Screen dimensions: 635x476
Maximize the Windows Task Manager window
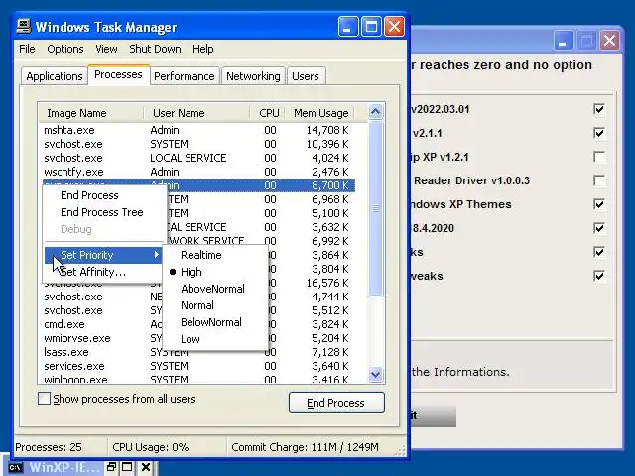point(371,27)
